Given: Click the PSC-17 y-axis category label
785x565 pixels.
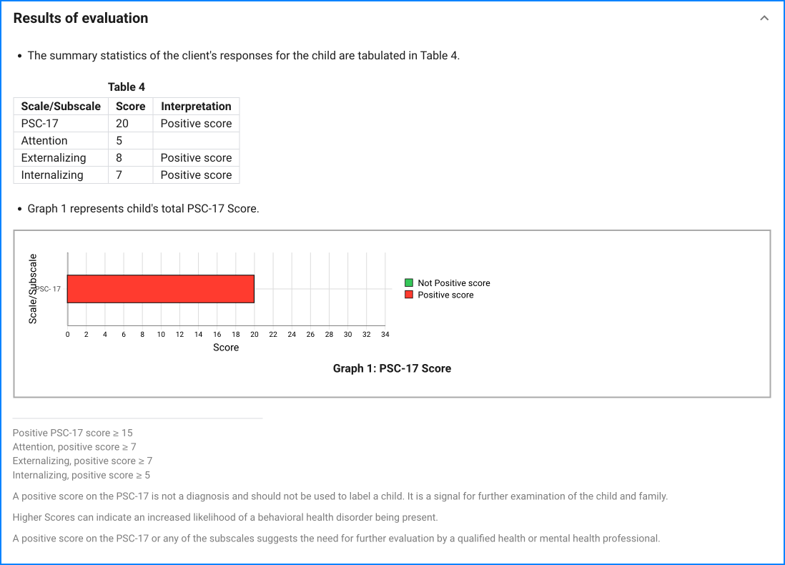Looking at the screenshot, I should click(49, 289).
